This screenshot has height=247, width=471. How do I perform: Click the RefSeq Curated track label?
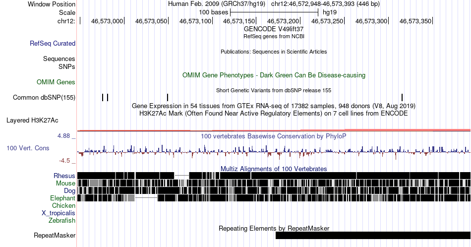(53, 44)
